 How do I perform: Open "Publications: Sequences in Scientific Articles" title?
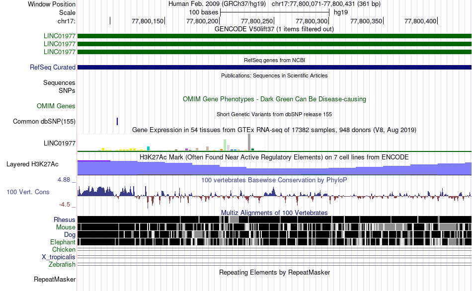coord(274,75)
